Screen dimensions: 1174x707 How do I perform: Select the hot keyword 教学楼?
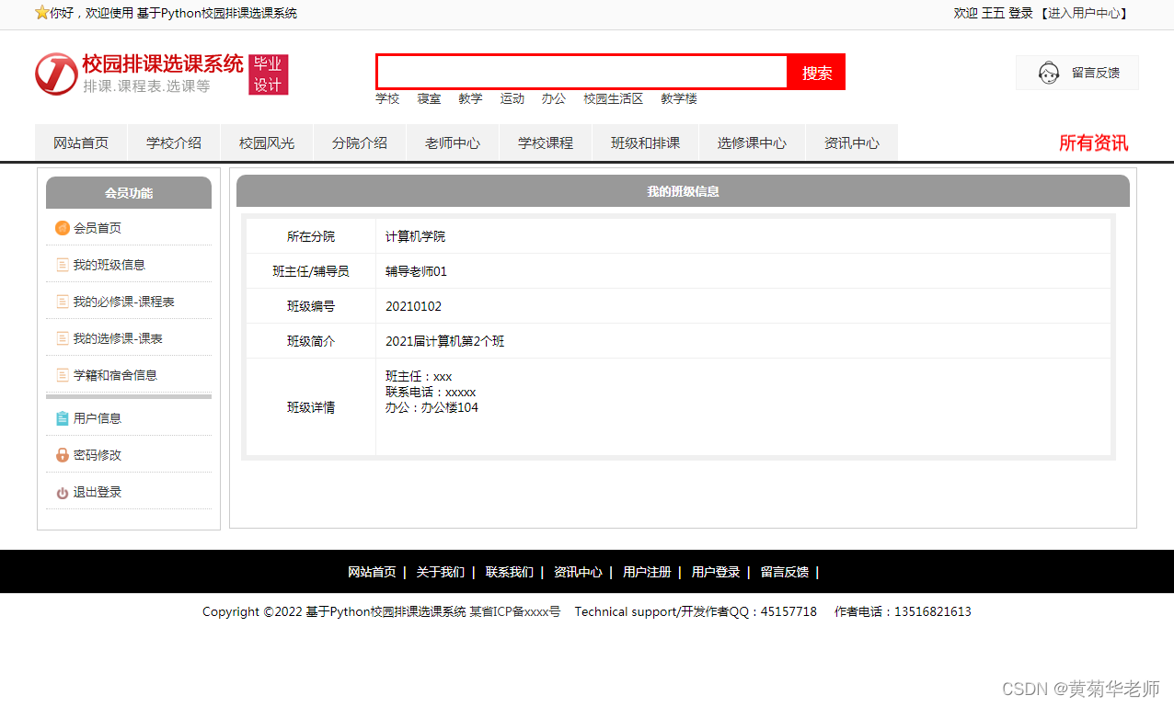679,99
